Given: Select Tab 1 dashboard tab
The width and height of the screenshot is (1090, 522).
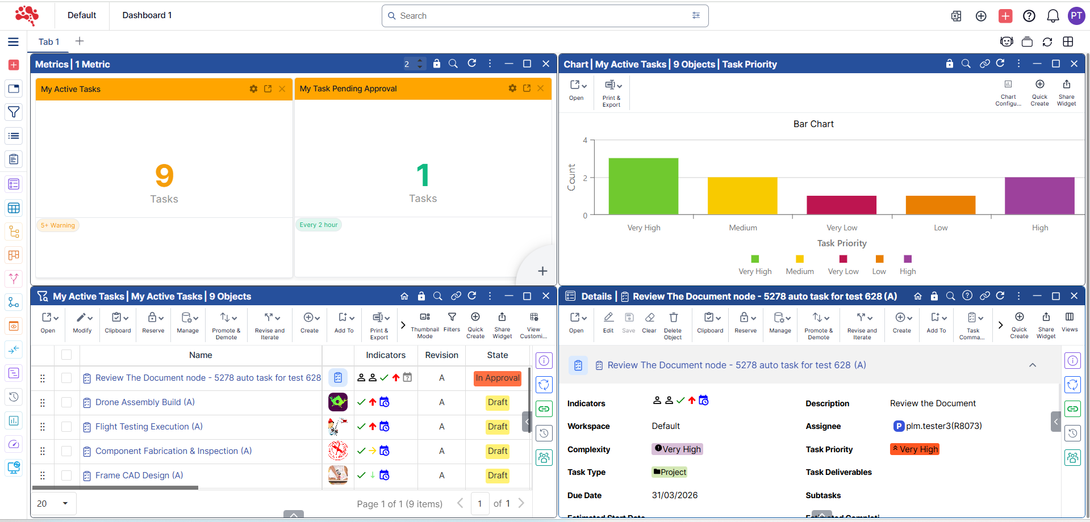Looking at the screenshot, I should 49,42.
